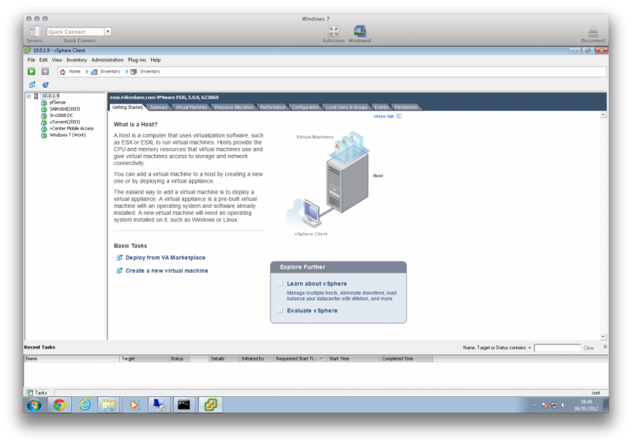Select the uTorrent(2003) virtual machine
This screenshot has width=632, height=445.
(65, 122)
